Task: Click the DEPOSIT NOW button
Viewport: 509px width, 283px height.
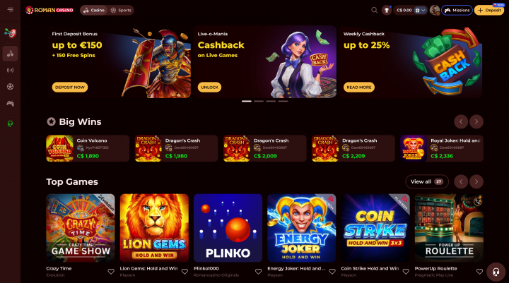Action: [70, 88]
